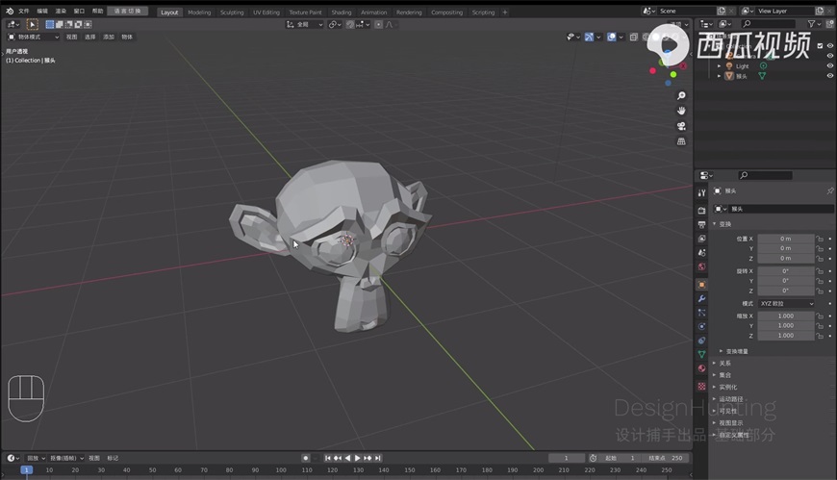The width and height of the screenshot is (837, 480).
Task: Click the pin icon in properties header
Action: point(830,190)
